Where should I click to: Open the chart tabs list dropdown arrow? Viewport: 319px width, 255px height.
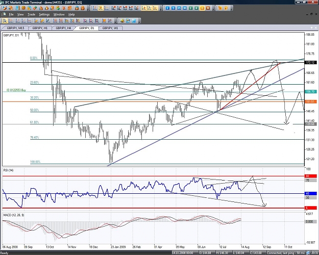tap(311, 28)
